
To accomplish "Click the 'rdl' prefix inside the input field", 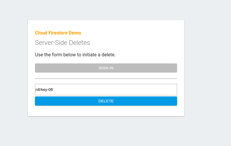I will click(37, 89).
